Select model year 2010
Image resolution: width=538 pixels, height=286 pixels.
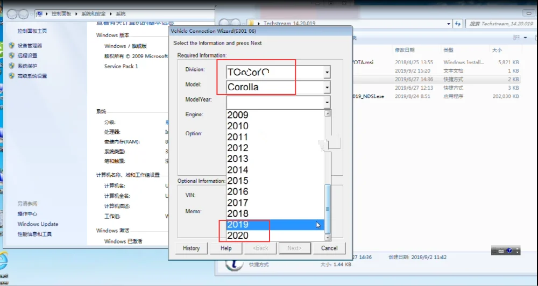(x=275, y=126)
